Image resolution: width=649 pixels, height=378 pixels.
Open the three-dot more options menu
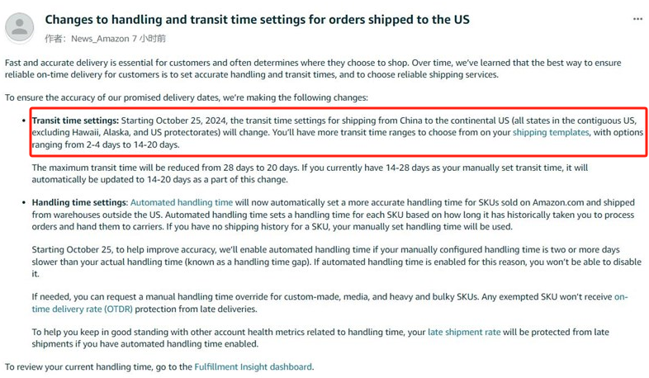click(637, 19)
